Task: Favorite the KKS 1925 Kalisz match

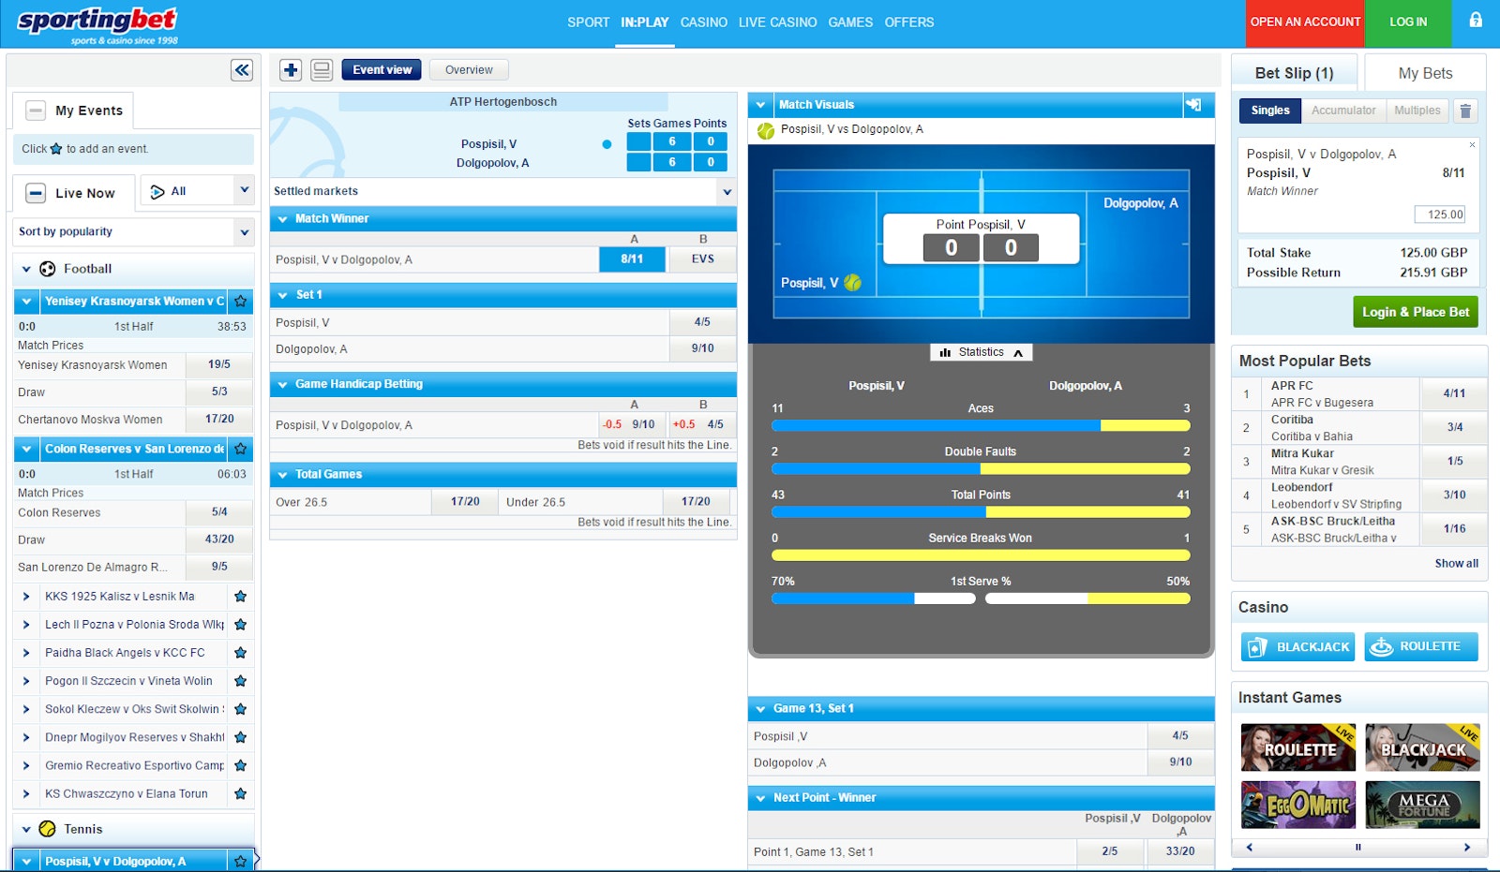Action: coord(240,597)
